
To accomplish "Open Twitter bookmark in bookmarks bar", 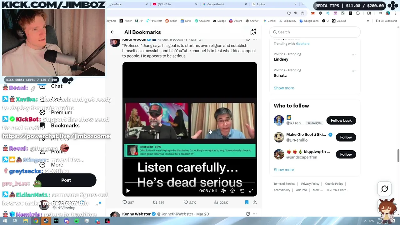I will [126, 21].
